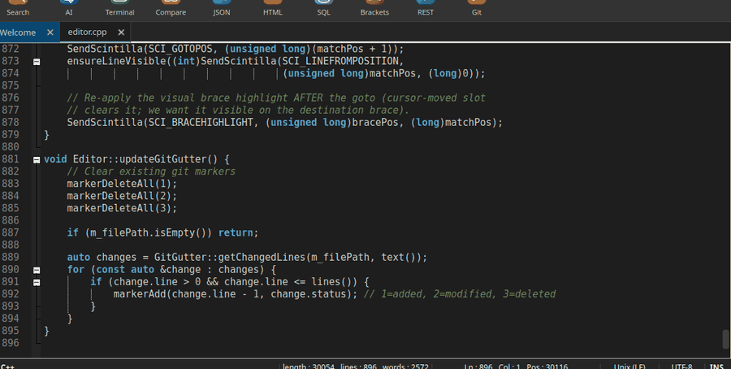Viewport: 731px width, 369px height.
Task: Open the REST client tool
Action: (425, 8)
